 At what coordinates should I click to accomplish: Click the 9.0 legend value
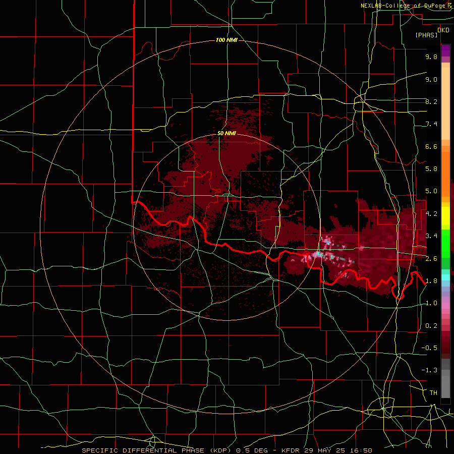pyautogui.click(x=431, y=80)
